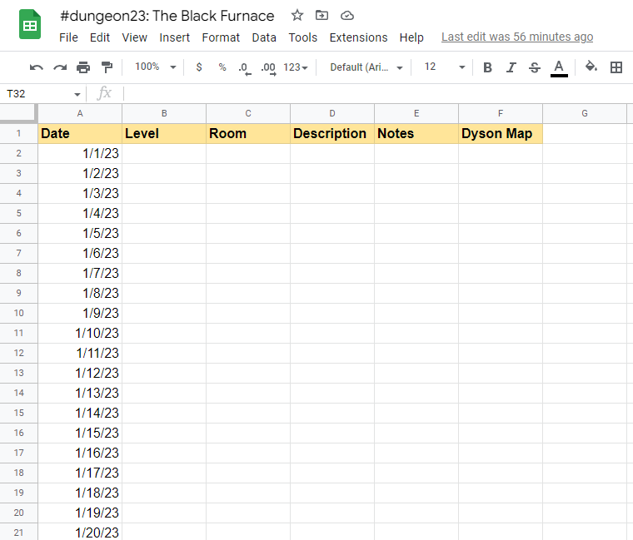
Task: Check cloud save status icon
Action: 347,16
